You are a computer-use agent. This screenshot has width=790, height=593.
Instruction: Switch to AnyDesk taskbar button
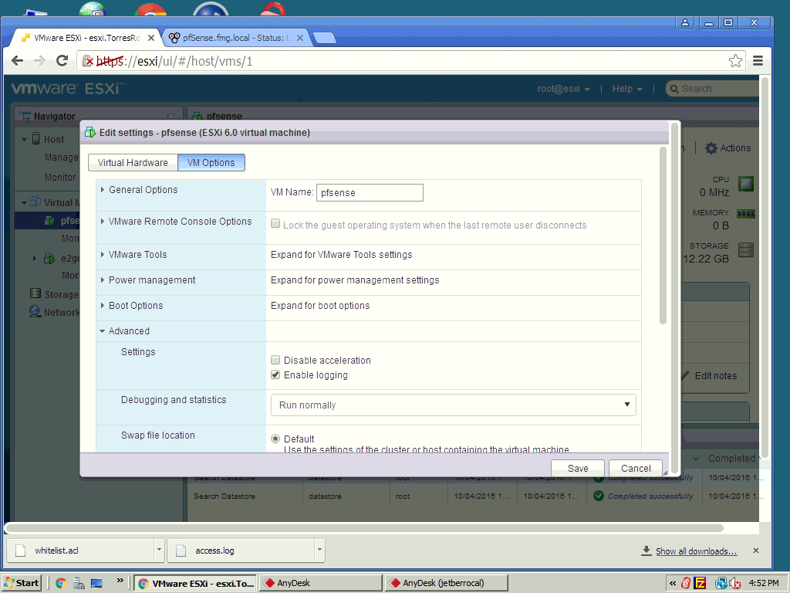coord(320,583)
